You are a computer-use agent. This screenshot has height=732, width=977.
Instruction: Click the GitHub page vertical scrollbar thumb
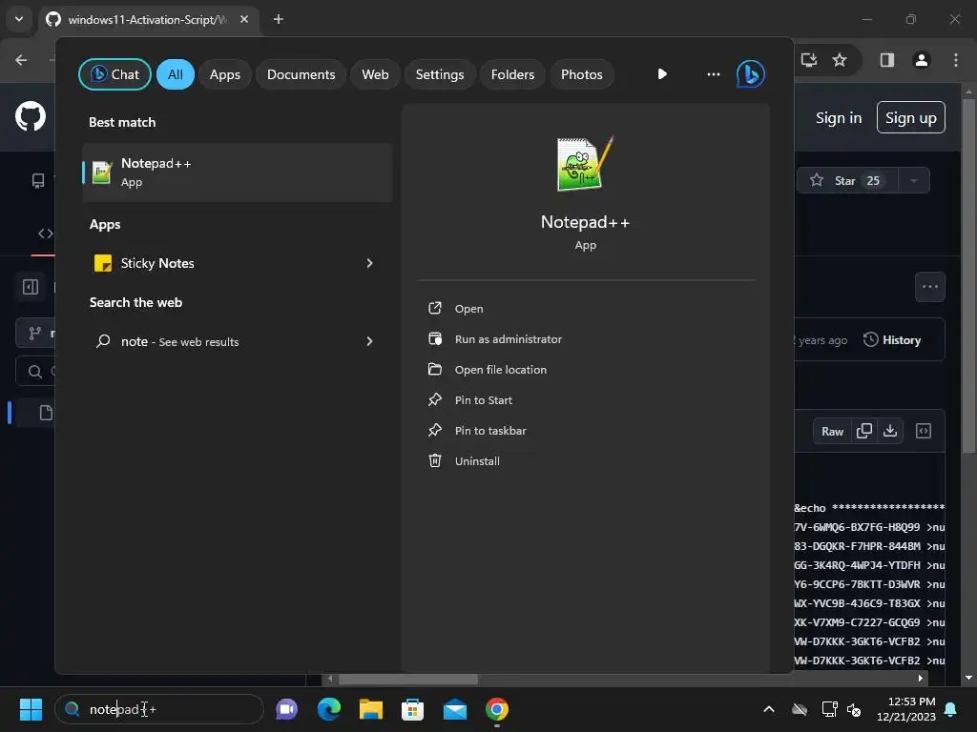point(968,275)
